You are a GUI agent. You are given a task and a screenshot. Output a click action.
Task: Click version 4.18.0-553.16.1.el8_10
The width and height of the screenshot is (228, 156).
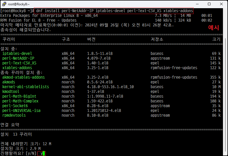110,87
